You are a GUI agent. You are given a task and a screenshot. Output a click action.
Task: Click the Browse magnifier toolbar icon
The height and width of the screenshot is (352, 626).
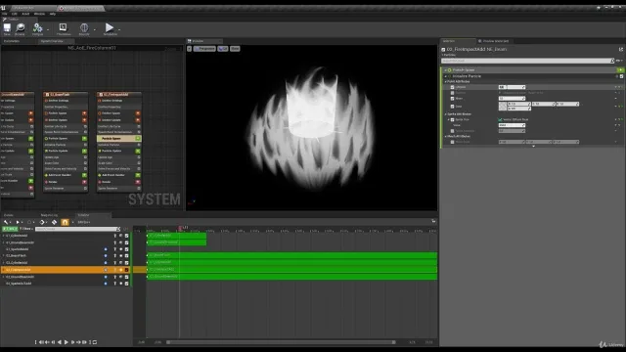20,27
